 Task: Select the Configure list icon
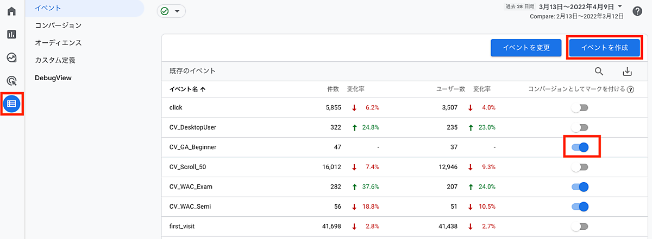click(x=12, y=103)
